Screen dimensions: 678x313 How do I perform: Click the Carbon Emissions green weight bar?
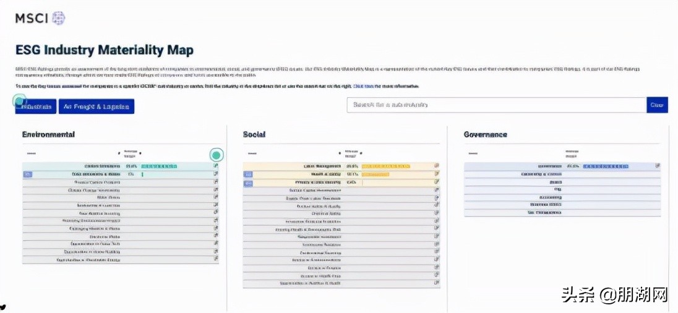point(159,166)
